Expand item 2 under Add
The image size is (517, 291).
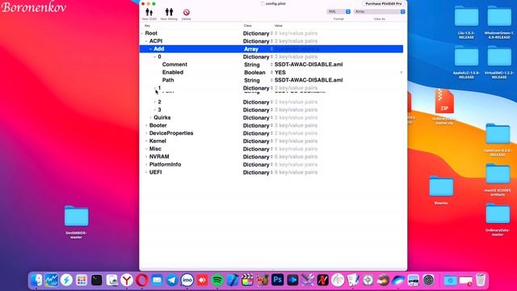pyautogui.click(x=155, y=102)
